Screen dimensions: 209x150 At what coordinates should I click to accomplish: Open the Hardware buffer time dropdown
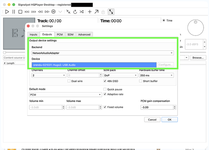click(x=157, y=75)
